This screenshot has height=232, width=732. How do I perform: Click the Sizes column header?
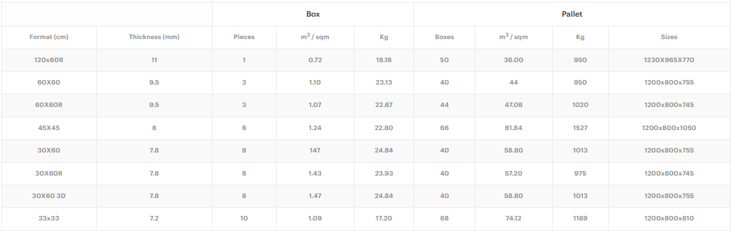click(669, 37)
